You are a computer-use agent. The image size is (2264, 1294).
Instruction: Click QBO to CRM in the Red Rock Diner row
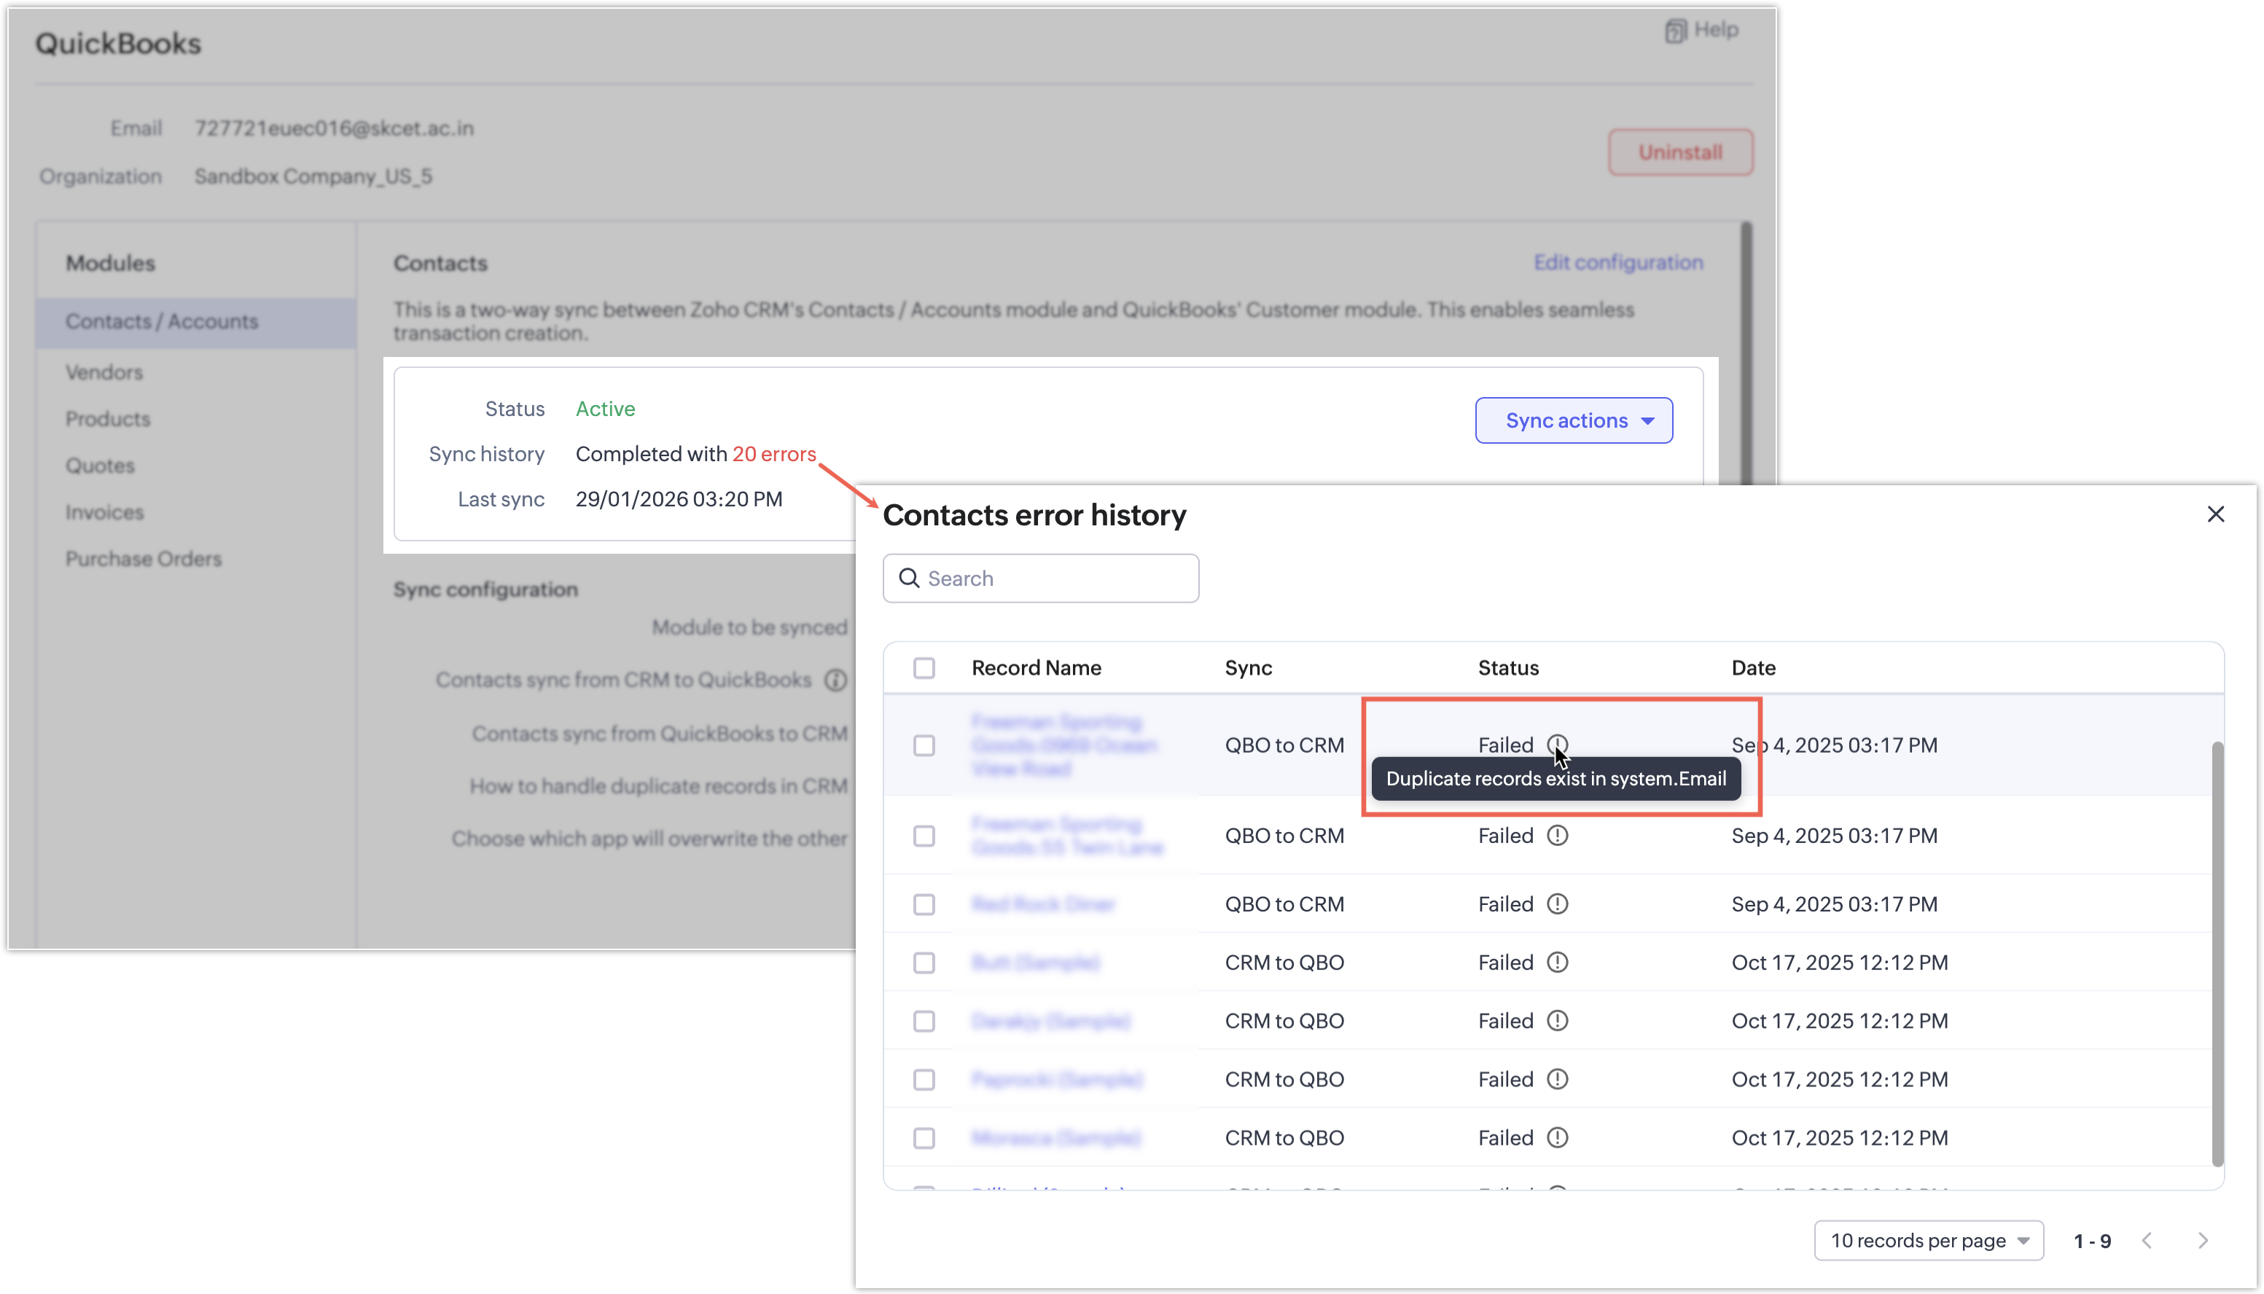click(x=1284, y=905)
